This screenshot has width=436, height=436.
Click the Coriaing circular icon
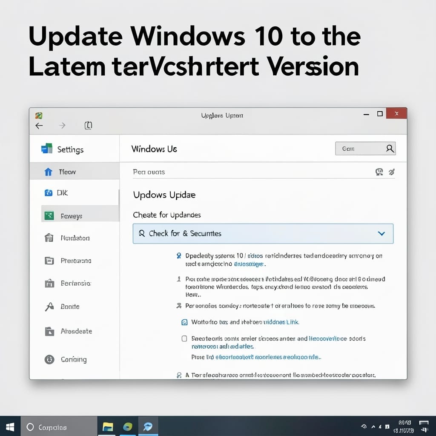point(49,359)
